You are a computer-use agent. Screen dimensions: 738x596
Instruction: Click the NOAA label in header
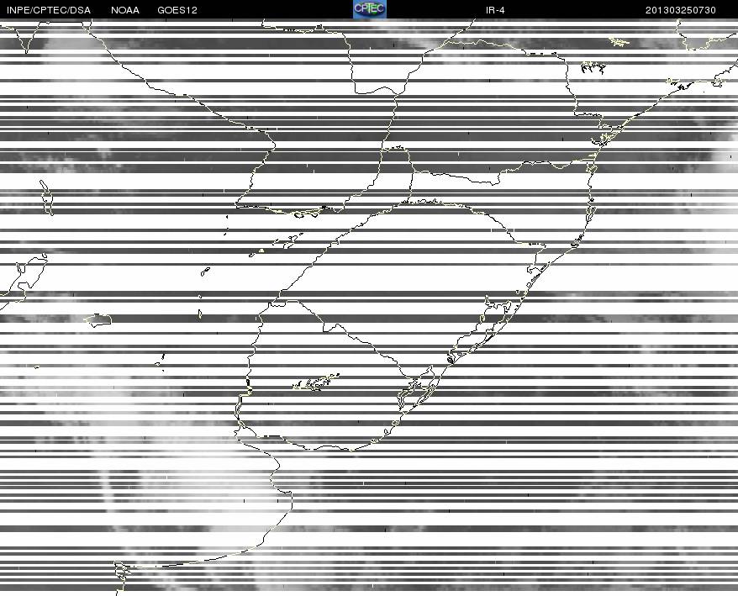125,10
